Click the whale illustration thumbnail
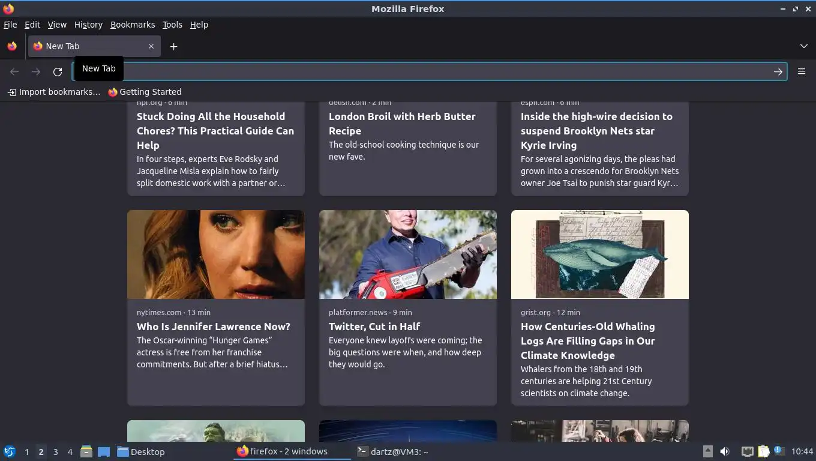Viewport: 816px width, 461px height. tap(600, 255)
